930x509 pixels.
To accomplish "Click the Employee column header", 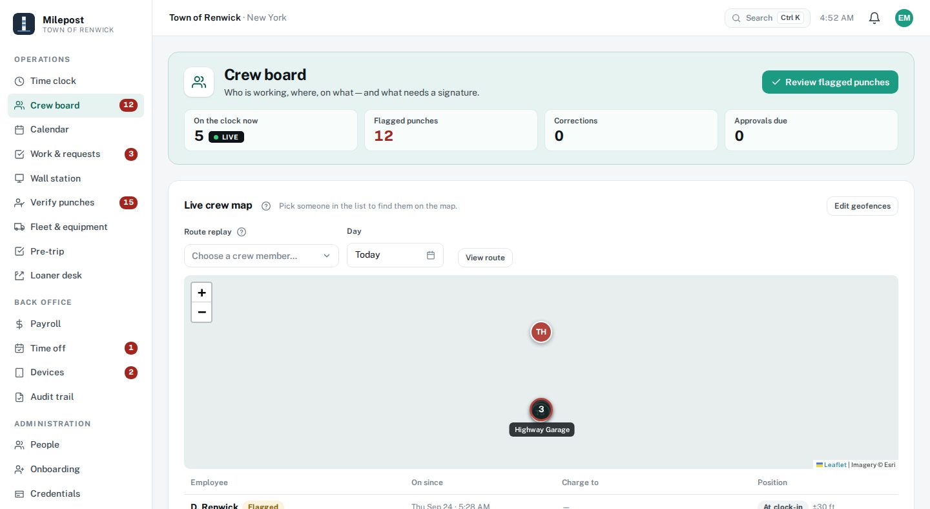I will point(209,483).
